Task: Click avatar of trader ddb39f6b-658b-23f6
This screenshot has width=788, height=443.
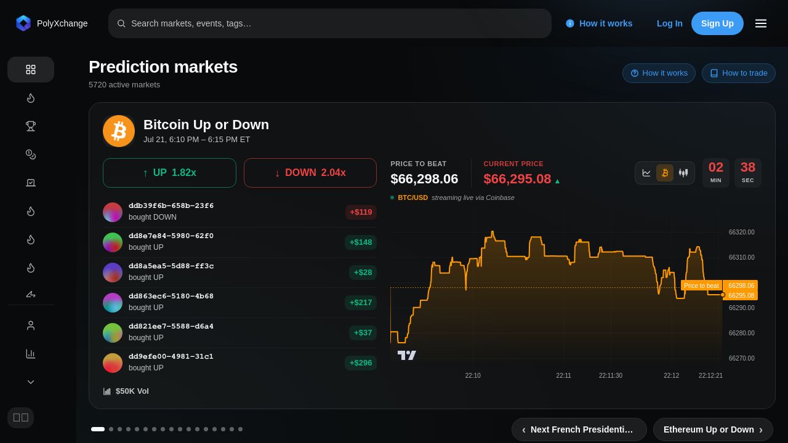Action: (113, 212)
